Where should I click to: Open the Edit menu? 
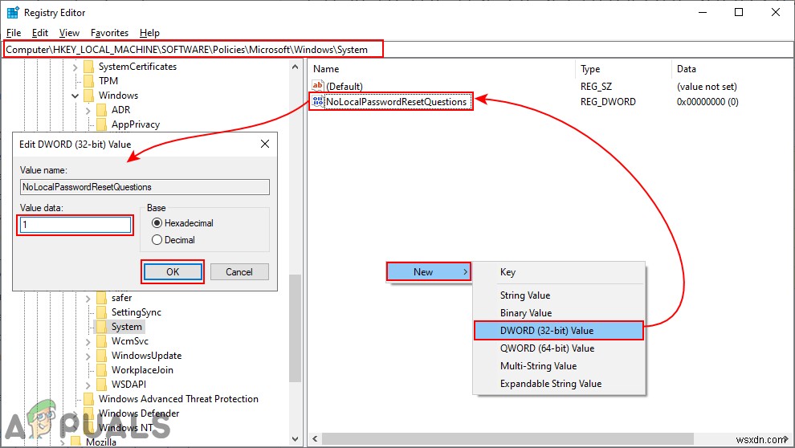(x=40, y=33)
